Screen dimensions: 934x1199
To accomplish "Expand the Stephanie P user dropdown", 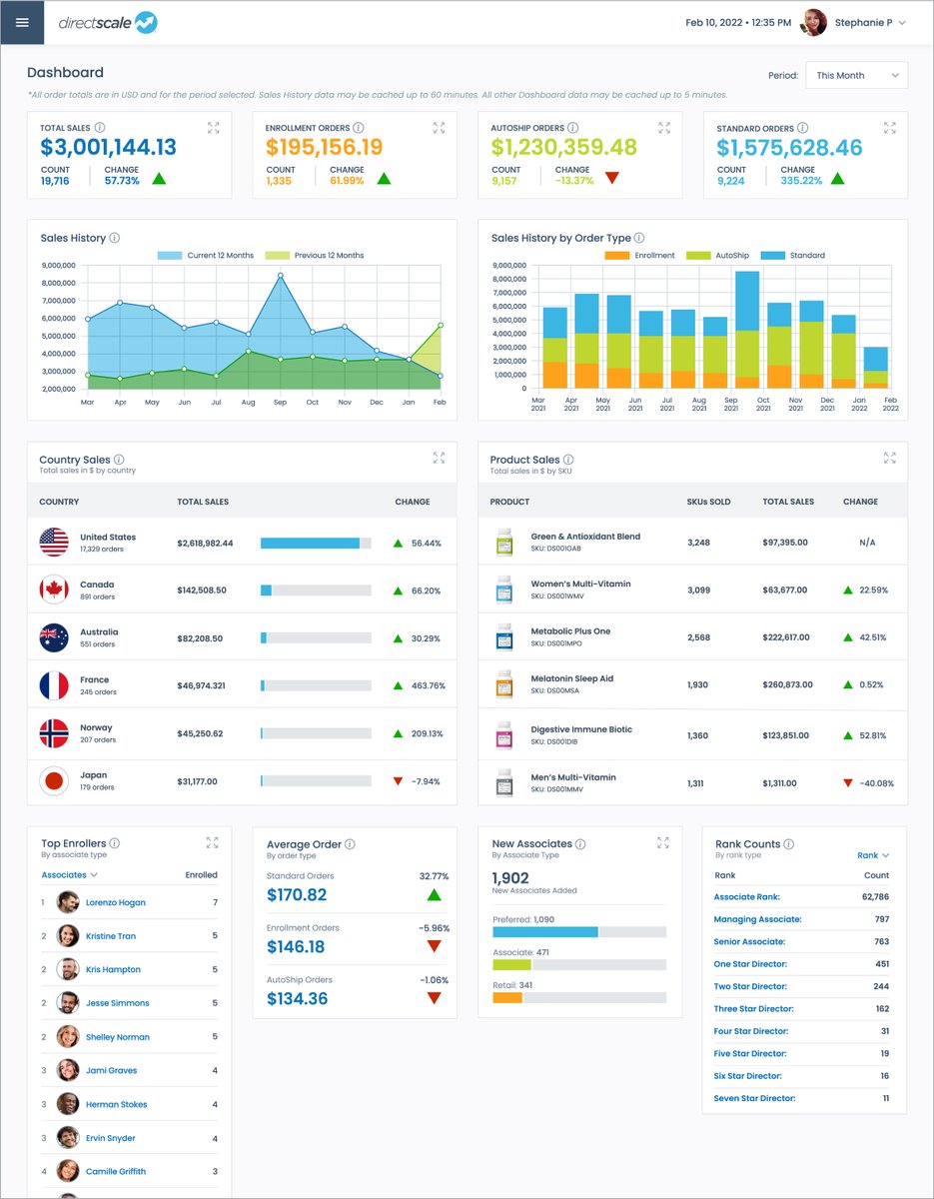I will click(902, 22).
